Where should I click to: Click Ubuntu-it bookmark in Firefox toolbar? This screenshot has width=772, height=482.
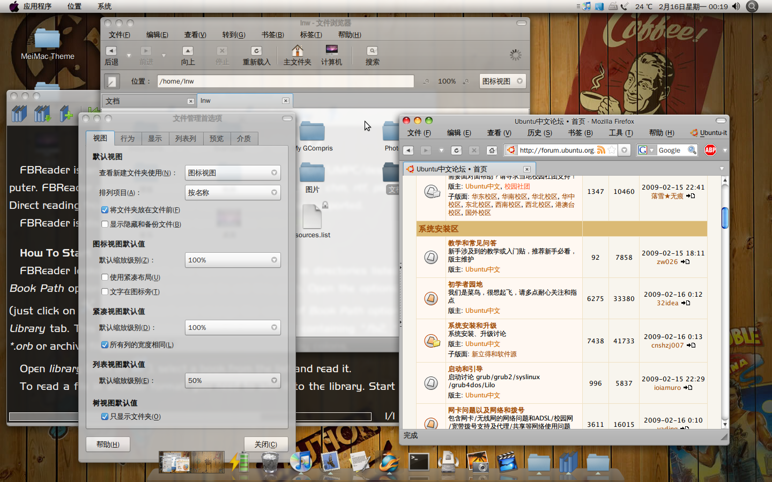(x=709, y=133)
